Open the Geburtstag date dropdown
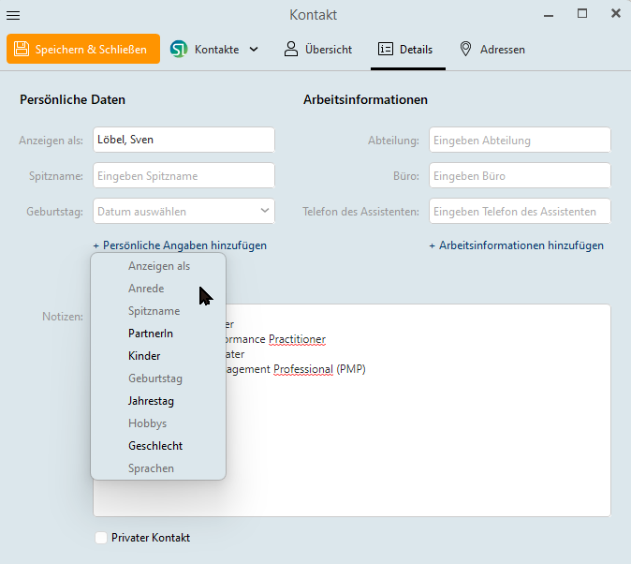Screen dimensions: 631x564 [x=265, y=211]
